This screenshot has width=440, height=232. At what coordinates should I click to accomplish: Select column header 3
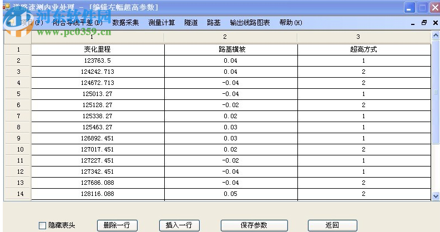point(364,37)
